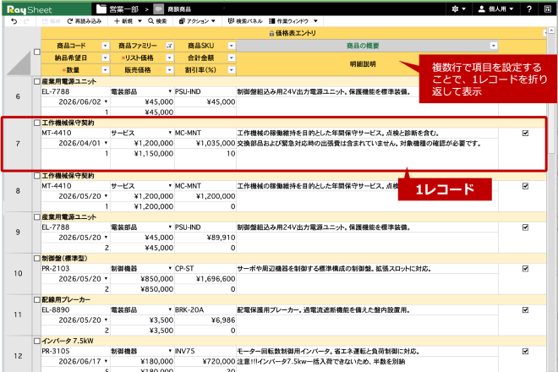Toggle the right-side checkbox in row 12
Screen dimensions: 558x372
coord(525,352)
